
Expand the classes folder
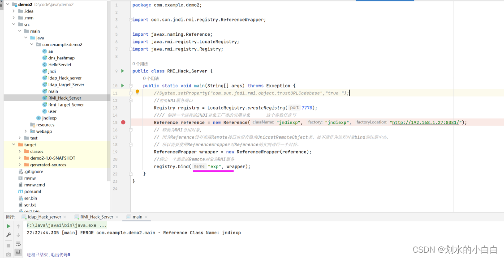coord(20,152)
